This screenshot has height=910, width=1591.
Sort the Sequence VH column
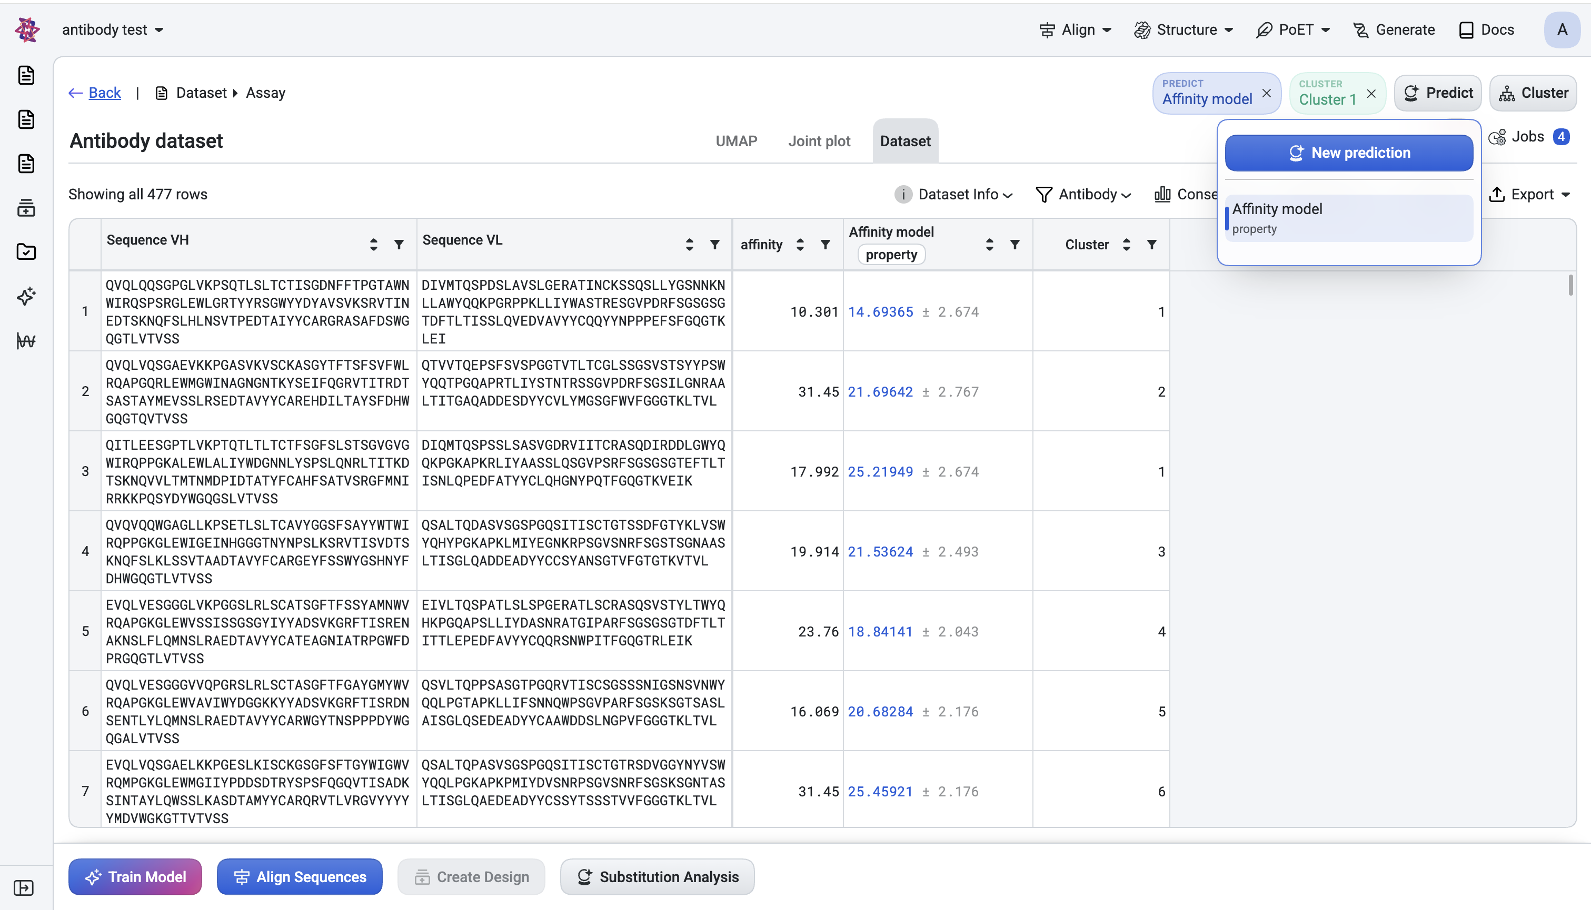[x=373, y=245]
